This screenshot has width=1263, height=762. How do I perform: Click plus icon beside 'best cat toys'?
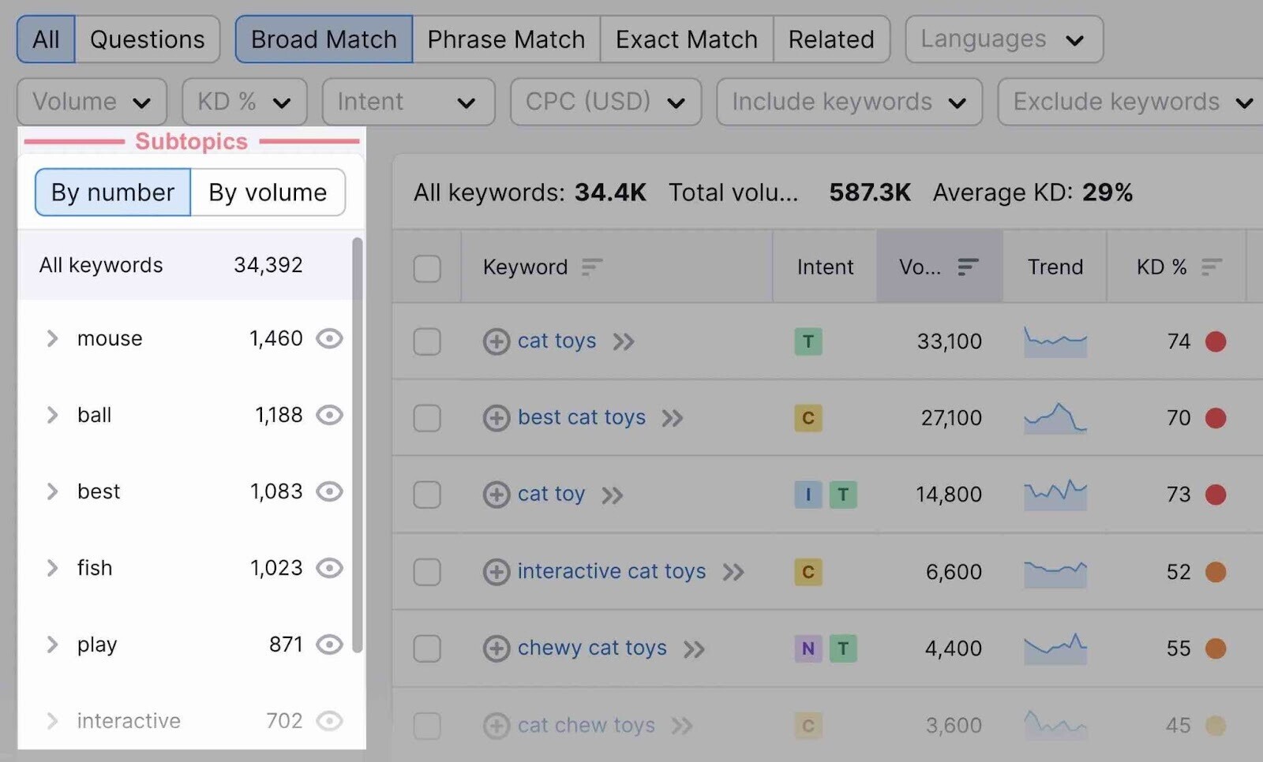496,418
